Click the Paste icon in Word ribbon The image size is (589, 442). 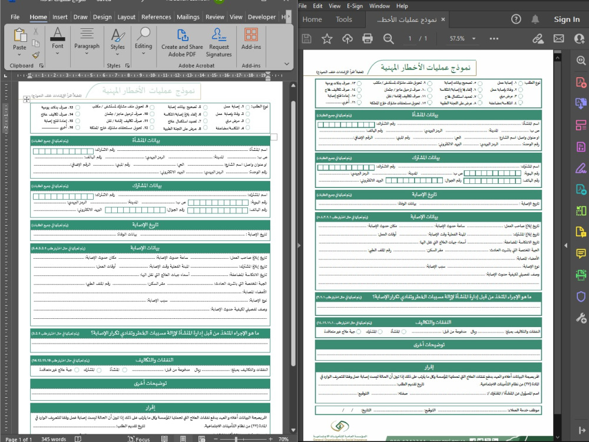[x=19, y=35]
